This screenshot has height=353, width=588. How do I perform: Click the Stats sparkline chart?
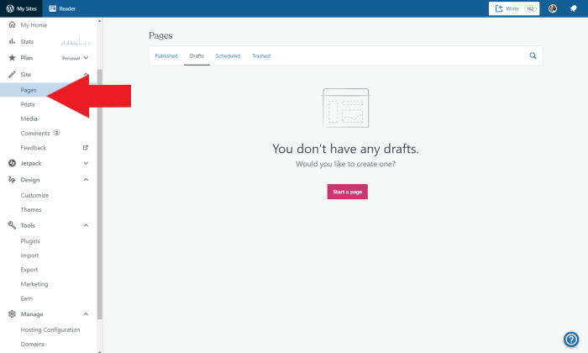click(x=76, y=42)
